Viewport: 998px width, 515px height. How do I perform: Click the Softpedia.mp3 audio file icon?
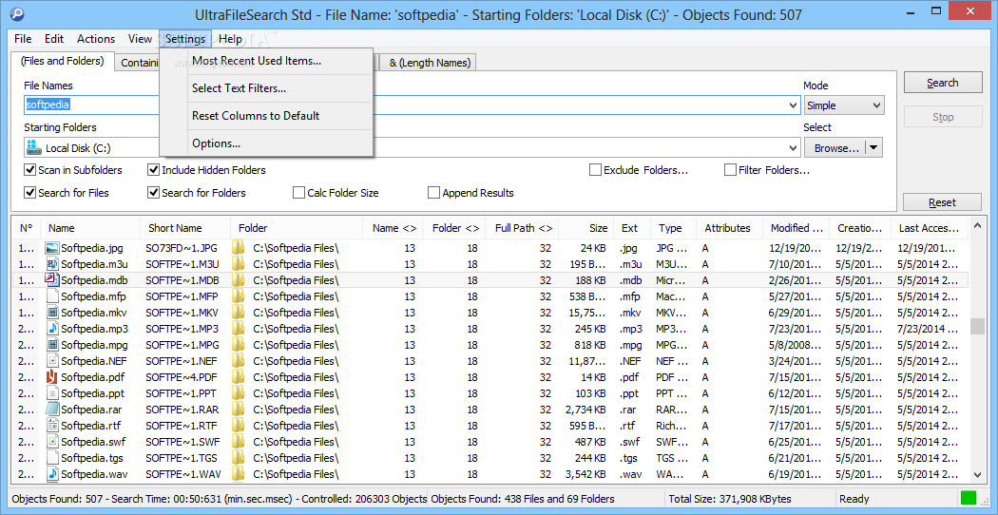[52, 329]
